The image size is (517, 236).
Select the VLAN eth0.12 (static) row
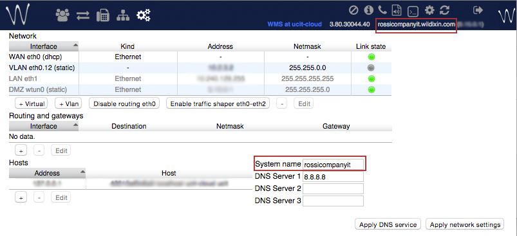[200, 68]
